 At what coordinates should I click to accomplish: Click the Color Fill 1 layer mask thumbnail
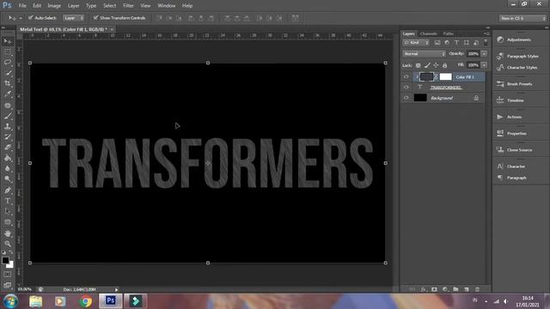tap(445, 76)
